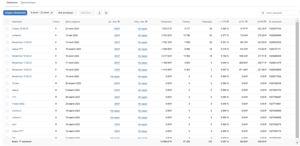The height and width of the screenshot is (146, 300).
Task: Click help icon next to Общ. лим.
Action: pos(146,22)
